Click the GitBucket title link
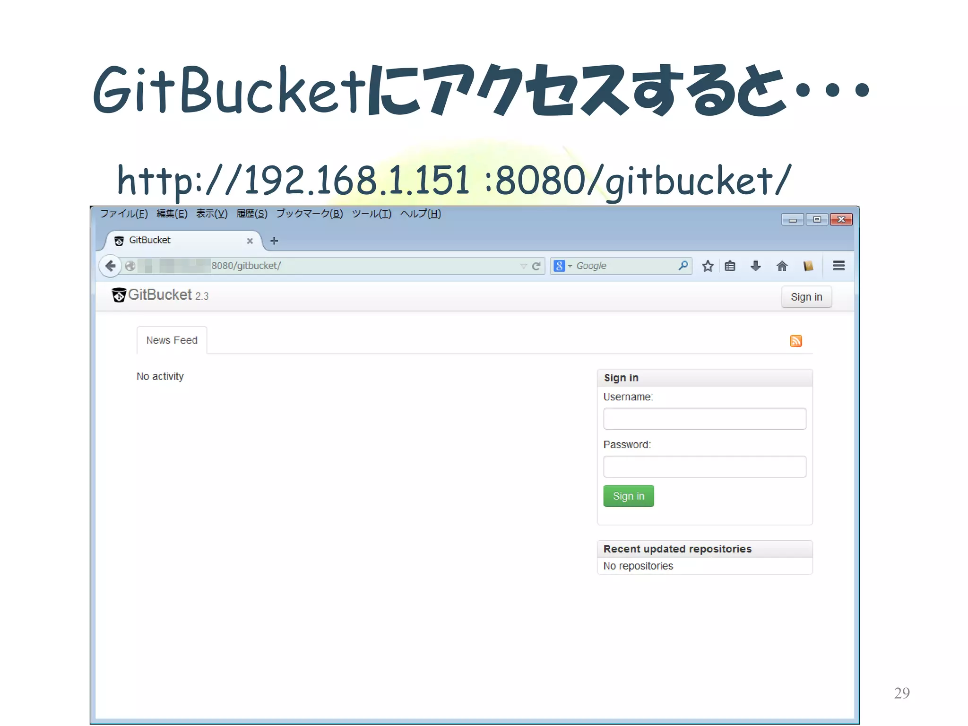Viewport: 968px width, 726px height. point(160,295)
